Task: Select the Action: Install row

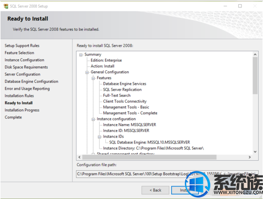Action: coord(103,66)
